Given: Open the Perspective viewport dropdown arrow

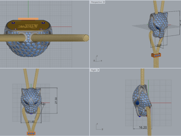Looking at the screenshot, I should click(x=104, y=2).
